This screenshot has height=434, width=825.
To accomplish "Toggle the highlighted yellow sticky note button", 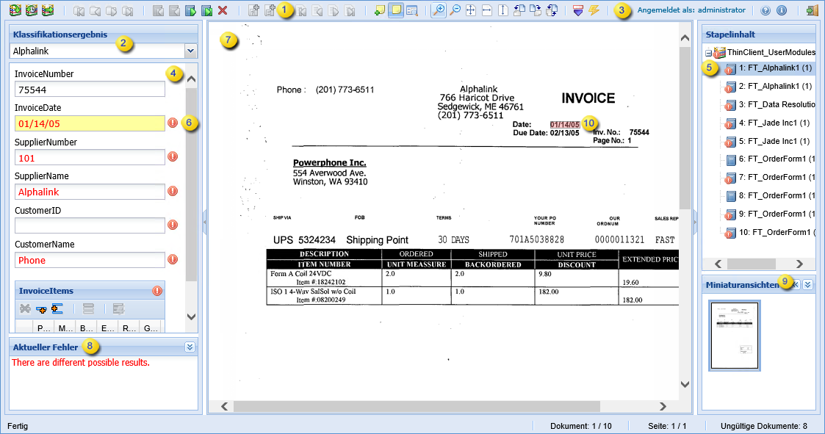I will click(395, 11).
